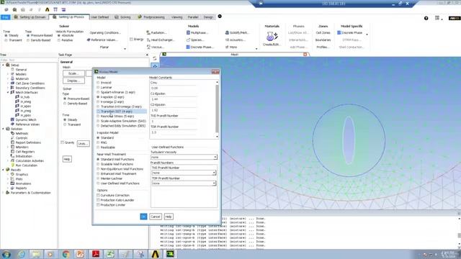
Task: Click Help in Viscous Model dialog
Action: tap(169, 217)
